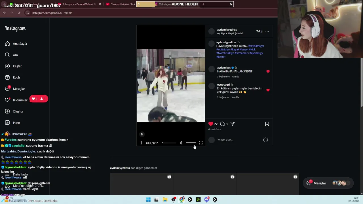
Task: Open floating Mesajlar button at bottom right
Action: point(328,183)
